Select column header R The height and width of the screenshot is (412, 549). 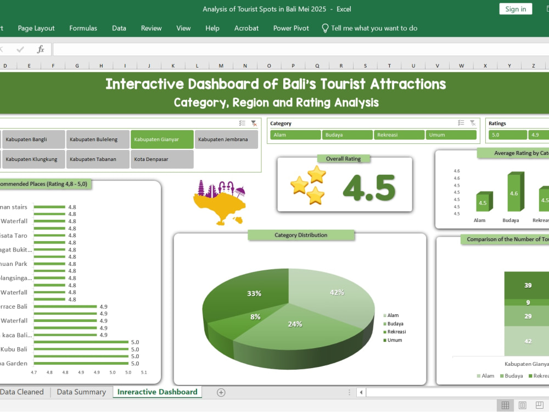pyautogui.click(x=341, y=65)
